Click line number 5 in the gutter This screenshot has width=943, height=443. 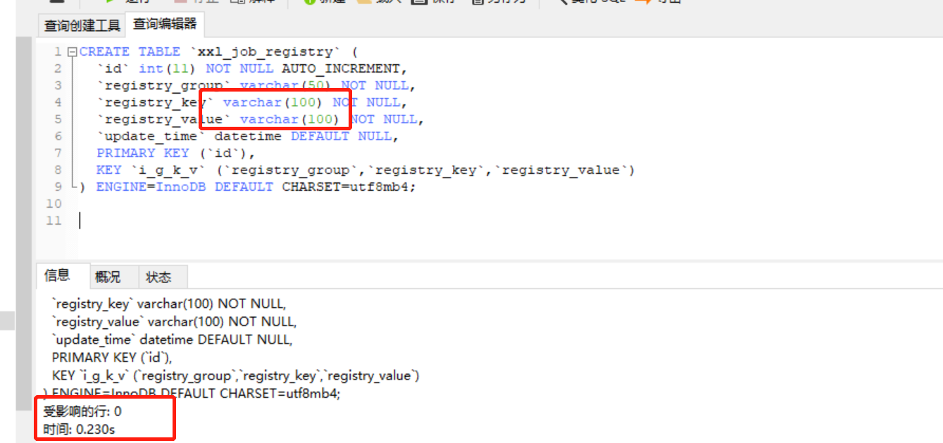[58, 119]
